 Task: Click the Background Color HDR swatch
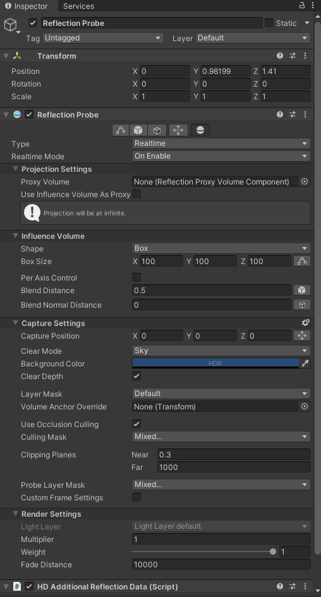click(215, 364)
